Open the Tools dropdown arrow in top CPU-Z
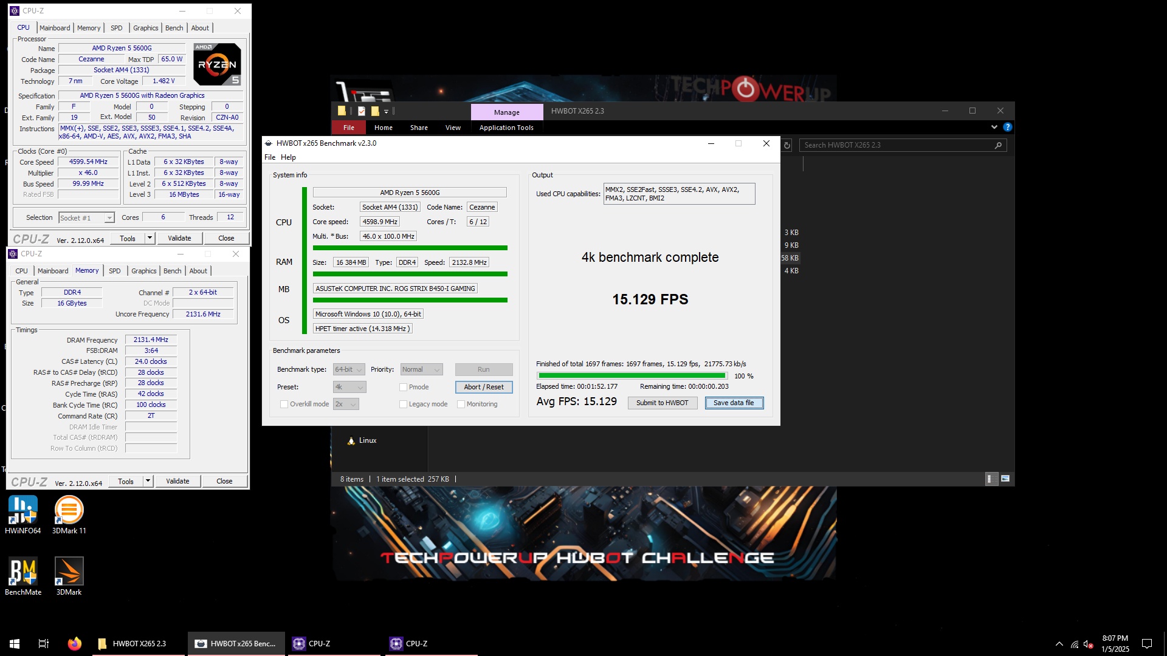Image resolution: width=1167 pixels, height=656 pixels. click(150, 238)
